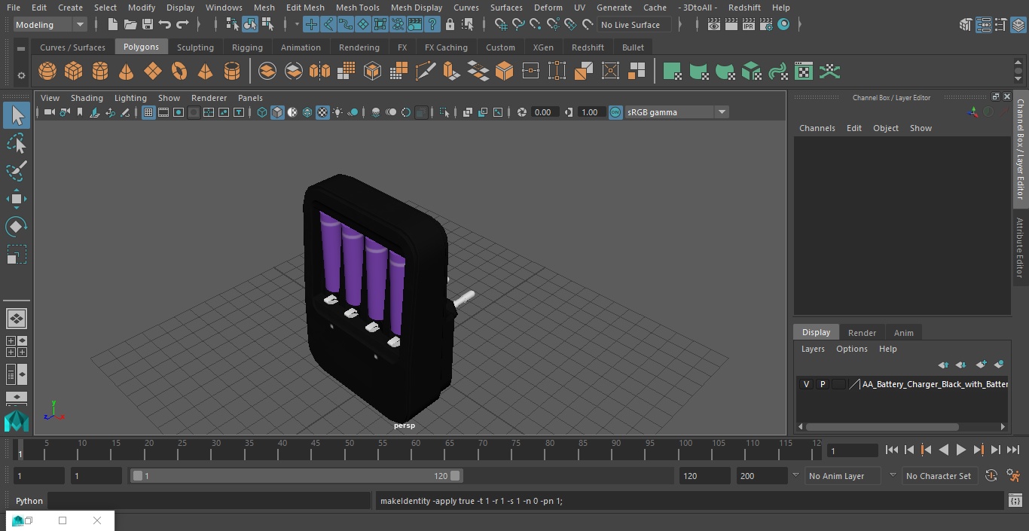
Task: Open the No Anim Layer dropdown
Action: (x=844, y=476)
